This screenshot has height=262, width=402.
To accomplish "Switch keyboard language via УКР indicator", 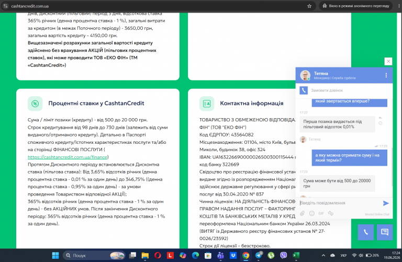I will [x=343, y=255].
